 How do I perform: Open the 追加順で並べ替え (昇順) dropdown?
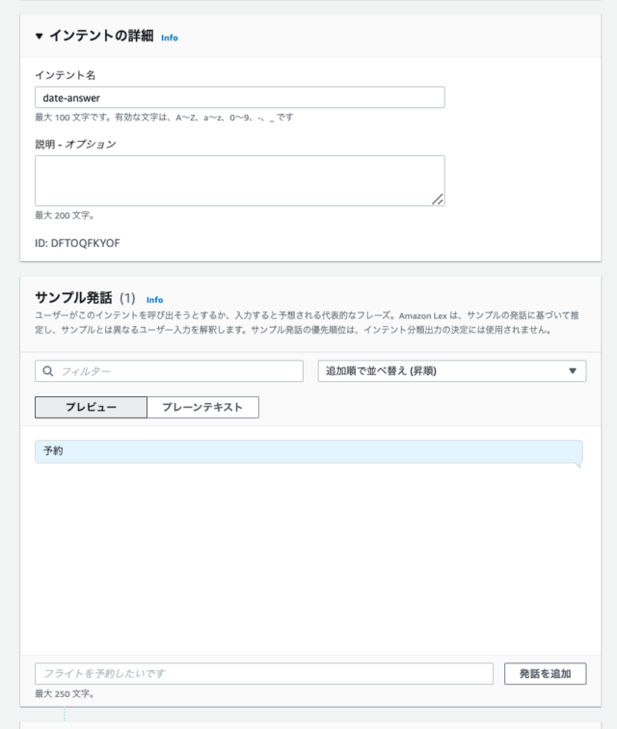pos(452,371)
